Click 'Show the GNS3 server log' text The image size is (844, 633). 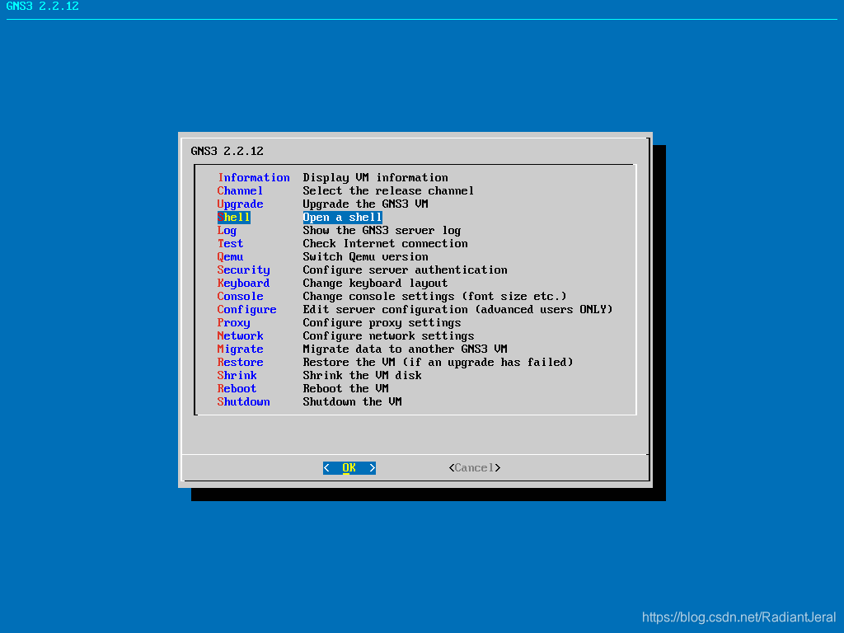(x=382, y=231)
